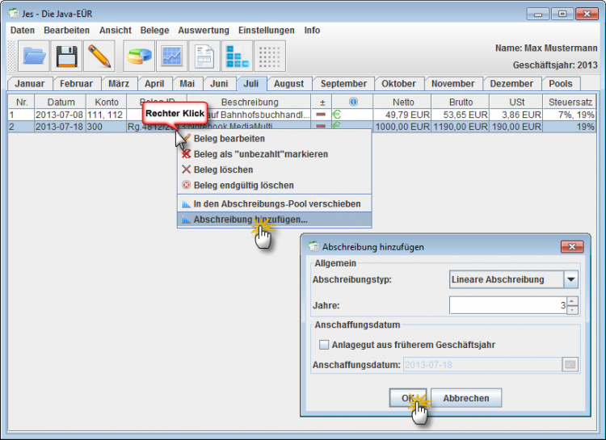Click the line graph toolbar icon
Image resolution: width=606 pixels, height=440 pixels.
pyautogui.click(x=172, y=57)
